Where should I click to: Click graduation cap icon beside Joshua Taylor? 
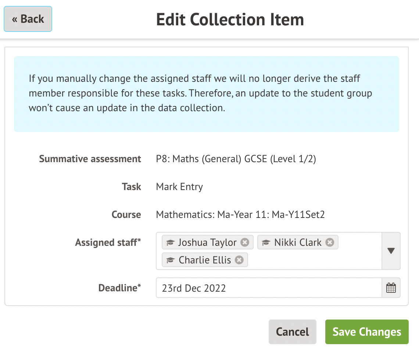tap(170, 243)
